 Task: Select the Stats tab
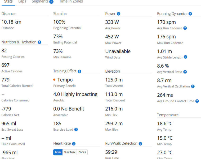8,2
